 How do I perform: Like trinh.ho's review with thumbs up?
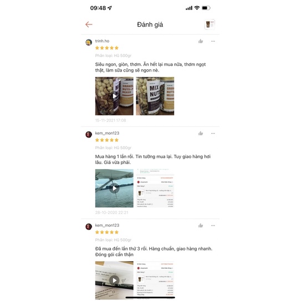(201, 41)
